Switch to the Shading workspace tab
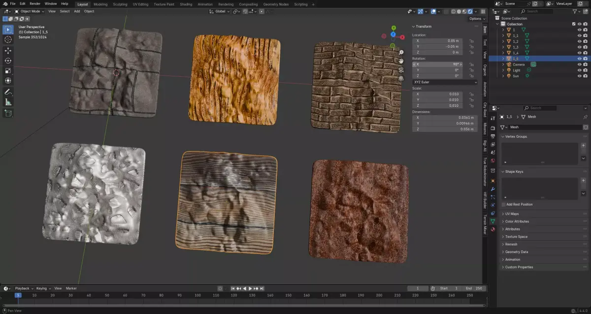The height and width of the screenshot is (314, 591). 186,4
